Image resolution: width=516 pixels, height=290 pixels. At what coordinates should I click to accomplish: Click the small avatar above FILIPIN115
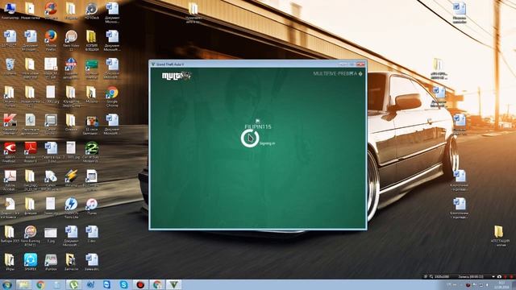[257, 122]
